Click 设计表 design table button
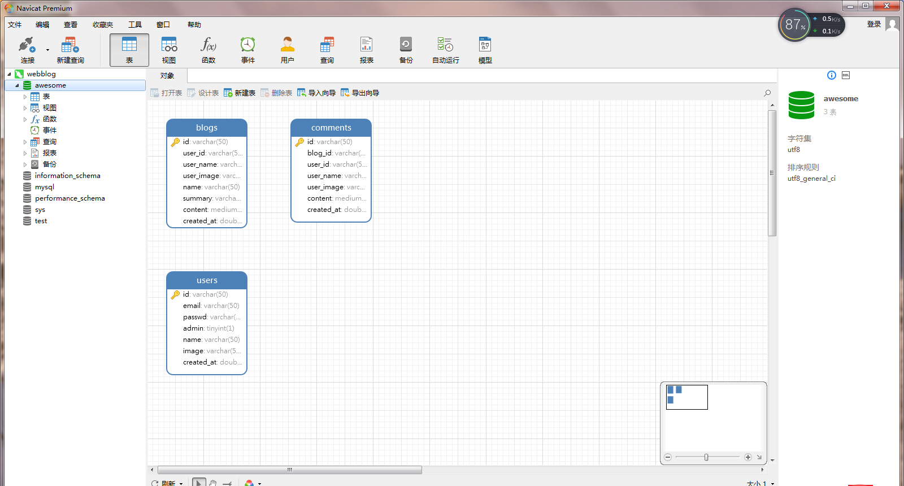Viewport: 904px width, 486px height. tap(203, 93)
